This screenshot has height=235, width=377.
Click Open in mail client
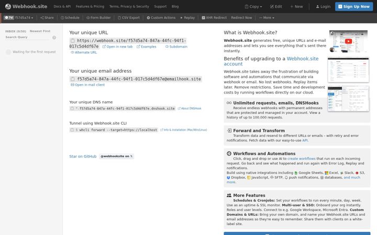(x=87, y=85)
